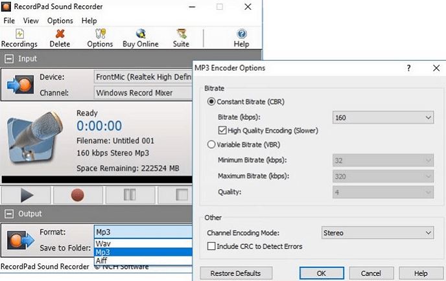This screenshot has height=281, width=446.
Task: Click the '160 kbps Stereo Mp3' text
Action: (x=113, y=153)
